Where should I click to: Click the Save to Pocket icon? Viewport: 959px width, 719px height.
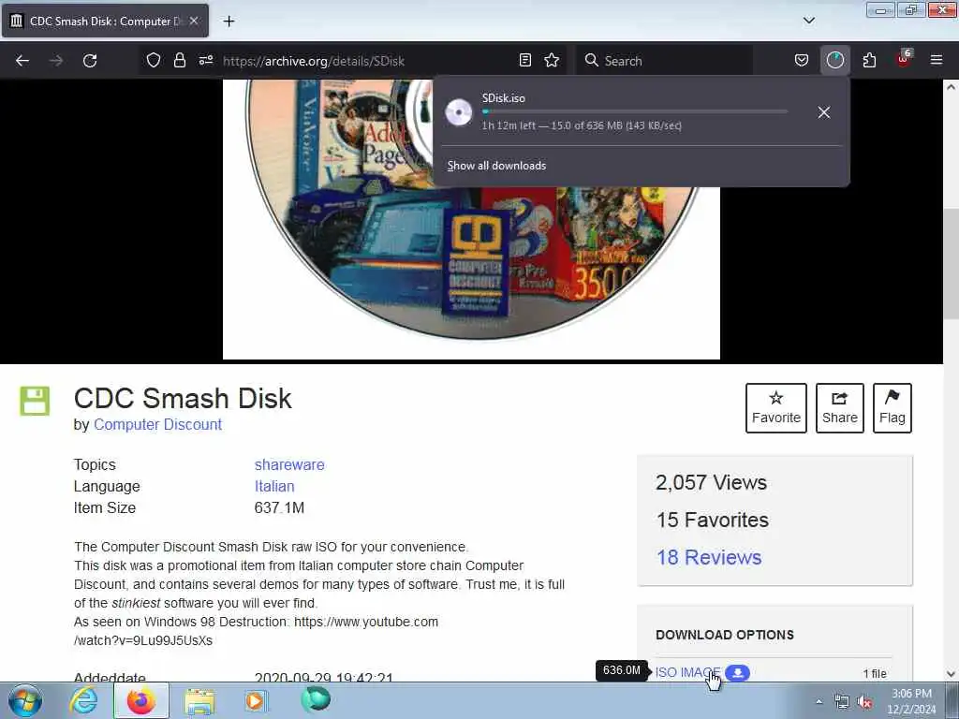tap(802, 60)
